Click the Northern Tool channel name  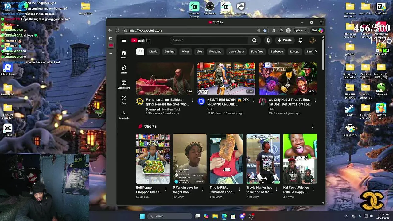(171, 109)
